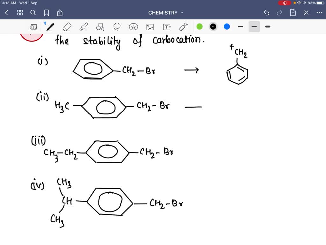Select the blue ink color swatch
This screenshot has height=245, width=326.
tap(227, 27)
